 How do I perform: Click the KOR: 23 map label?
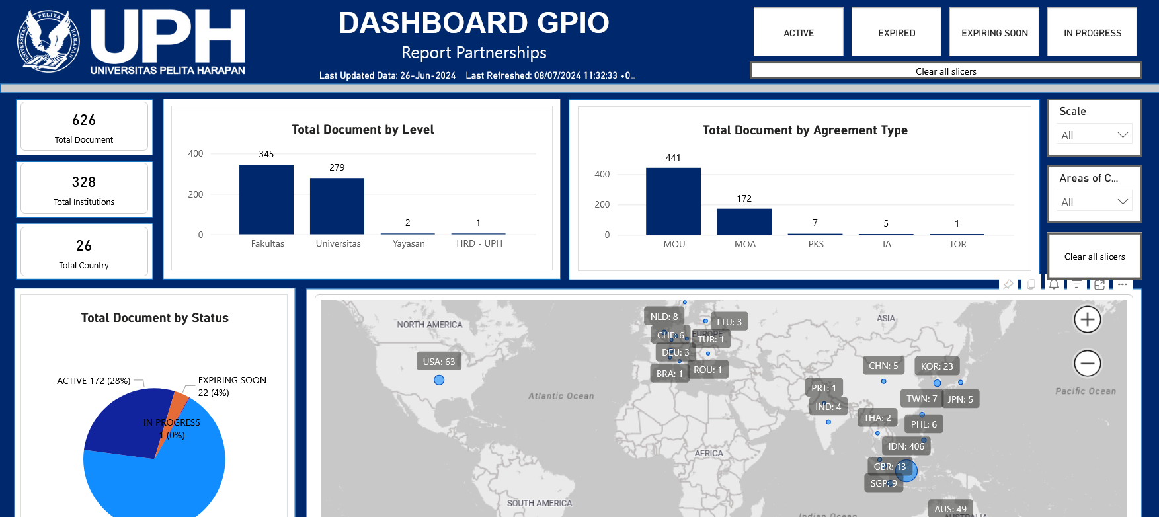[937, 366]
